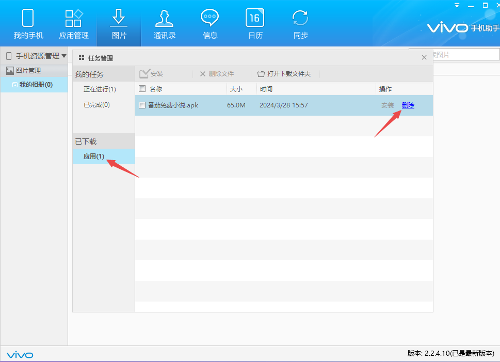Click the 安装 toolbar button
This screenshot has height=362, width=500.
pyautogui.click(x=151, y=74)
